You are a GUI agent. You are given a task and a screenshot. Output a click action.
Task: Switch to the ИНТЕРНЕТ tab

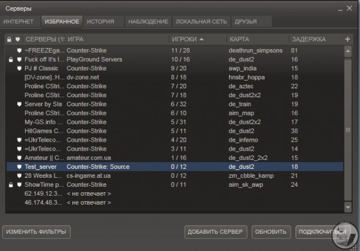pyautogui.click(x=19, y=22)
